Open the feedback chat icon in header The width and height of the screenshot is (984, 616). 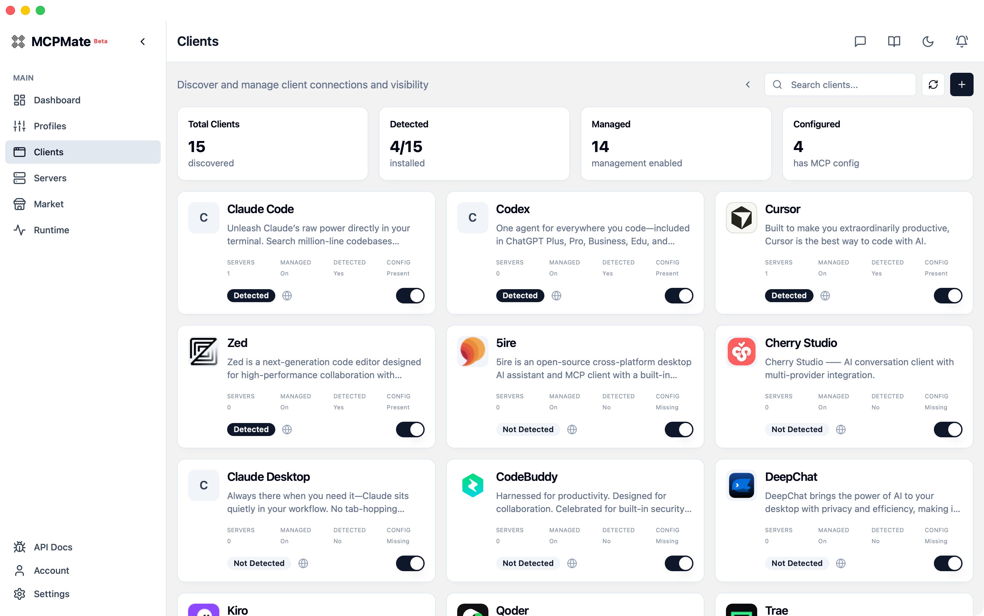tap(860, 41)
